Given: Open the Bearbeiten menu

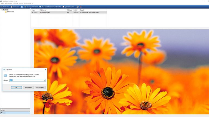Looking at the screenshot, I should click(8, 4).
